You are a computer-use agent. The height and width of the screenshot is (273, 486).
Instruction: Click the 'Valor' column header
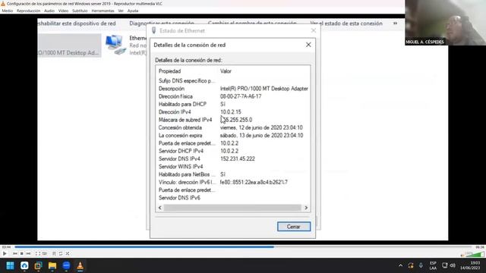pyautogui.click(x=226, y=71)
